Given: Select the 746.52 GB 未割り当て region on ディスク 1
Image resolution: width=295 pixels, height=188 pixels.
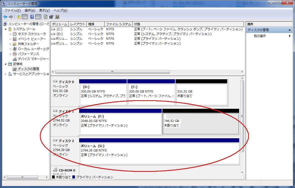Looking at the screenshot, I should pyautogui.click(x=201, y=122).
